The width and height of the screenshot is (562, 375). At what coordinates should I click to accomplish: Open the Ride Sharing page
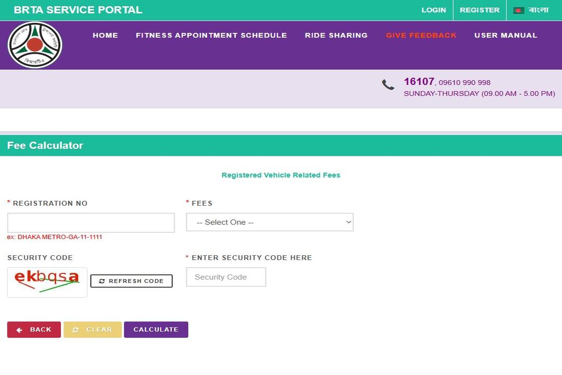pyautogui.click(x=336, y=35)
